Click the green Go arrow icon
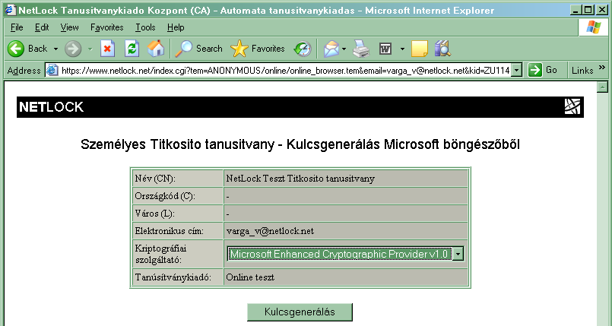612x326 pixels. tap(535, 70)
